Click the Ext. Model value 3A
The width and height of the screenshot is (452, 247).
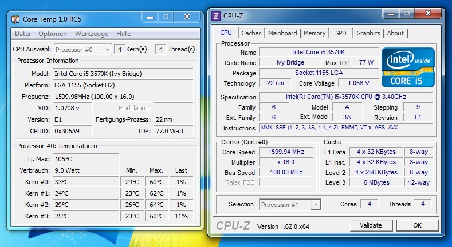click(x=347, y=117)
